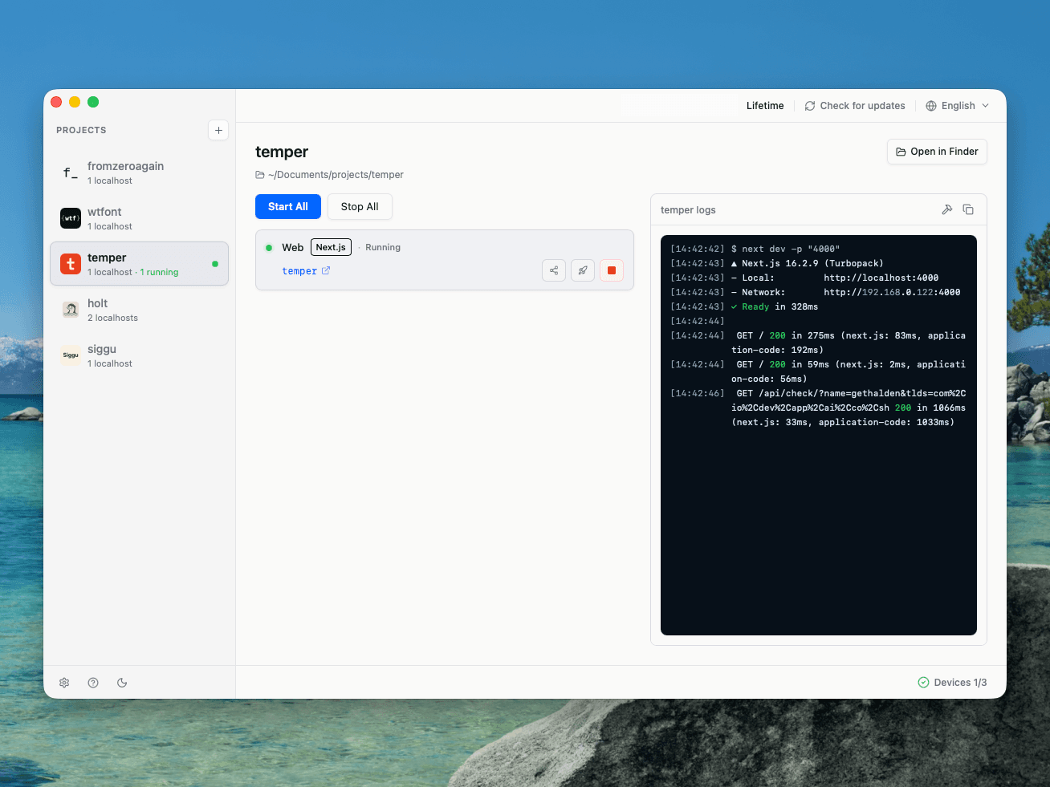
Task: Select the wtfont project
Action: pos(139,218)
